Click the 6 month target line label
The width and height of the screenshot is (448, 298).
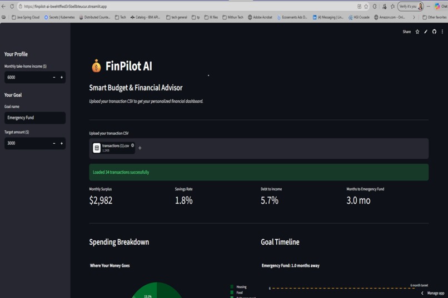[x=419, y=285]
